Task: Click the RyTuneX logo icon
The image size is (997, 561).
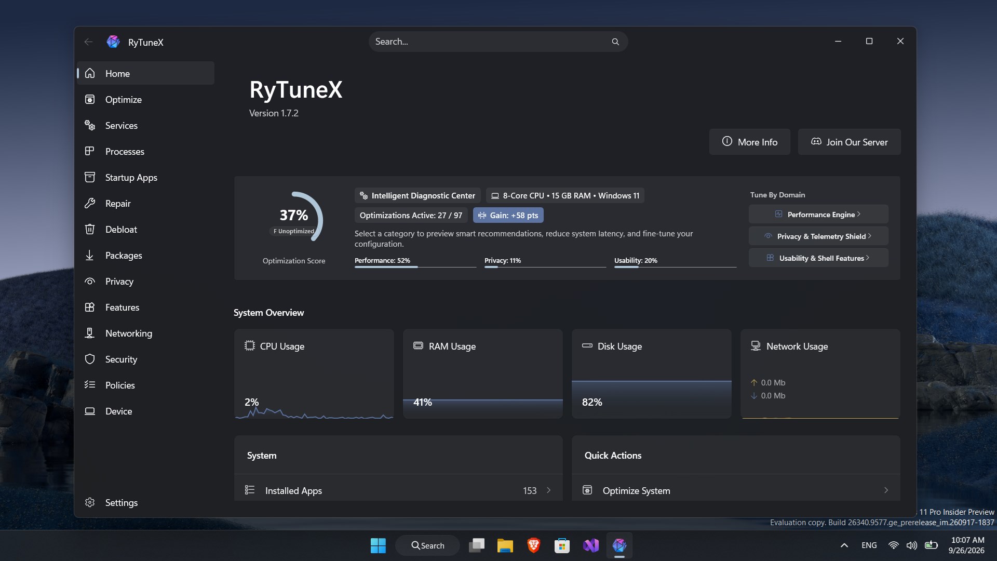Action: click(x=113, y=42)
